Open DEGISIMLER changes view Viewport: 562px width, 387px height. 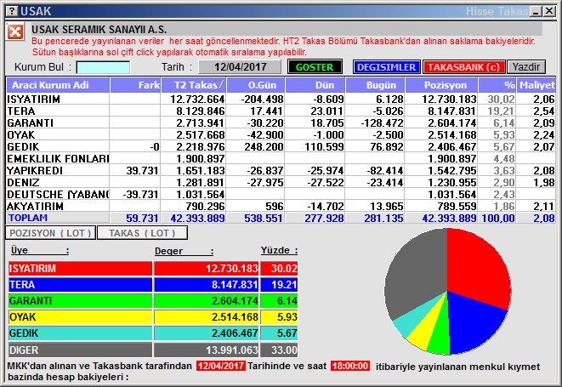pos(386,67)
